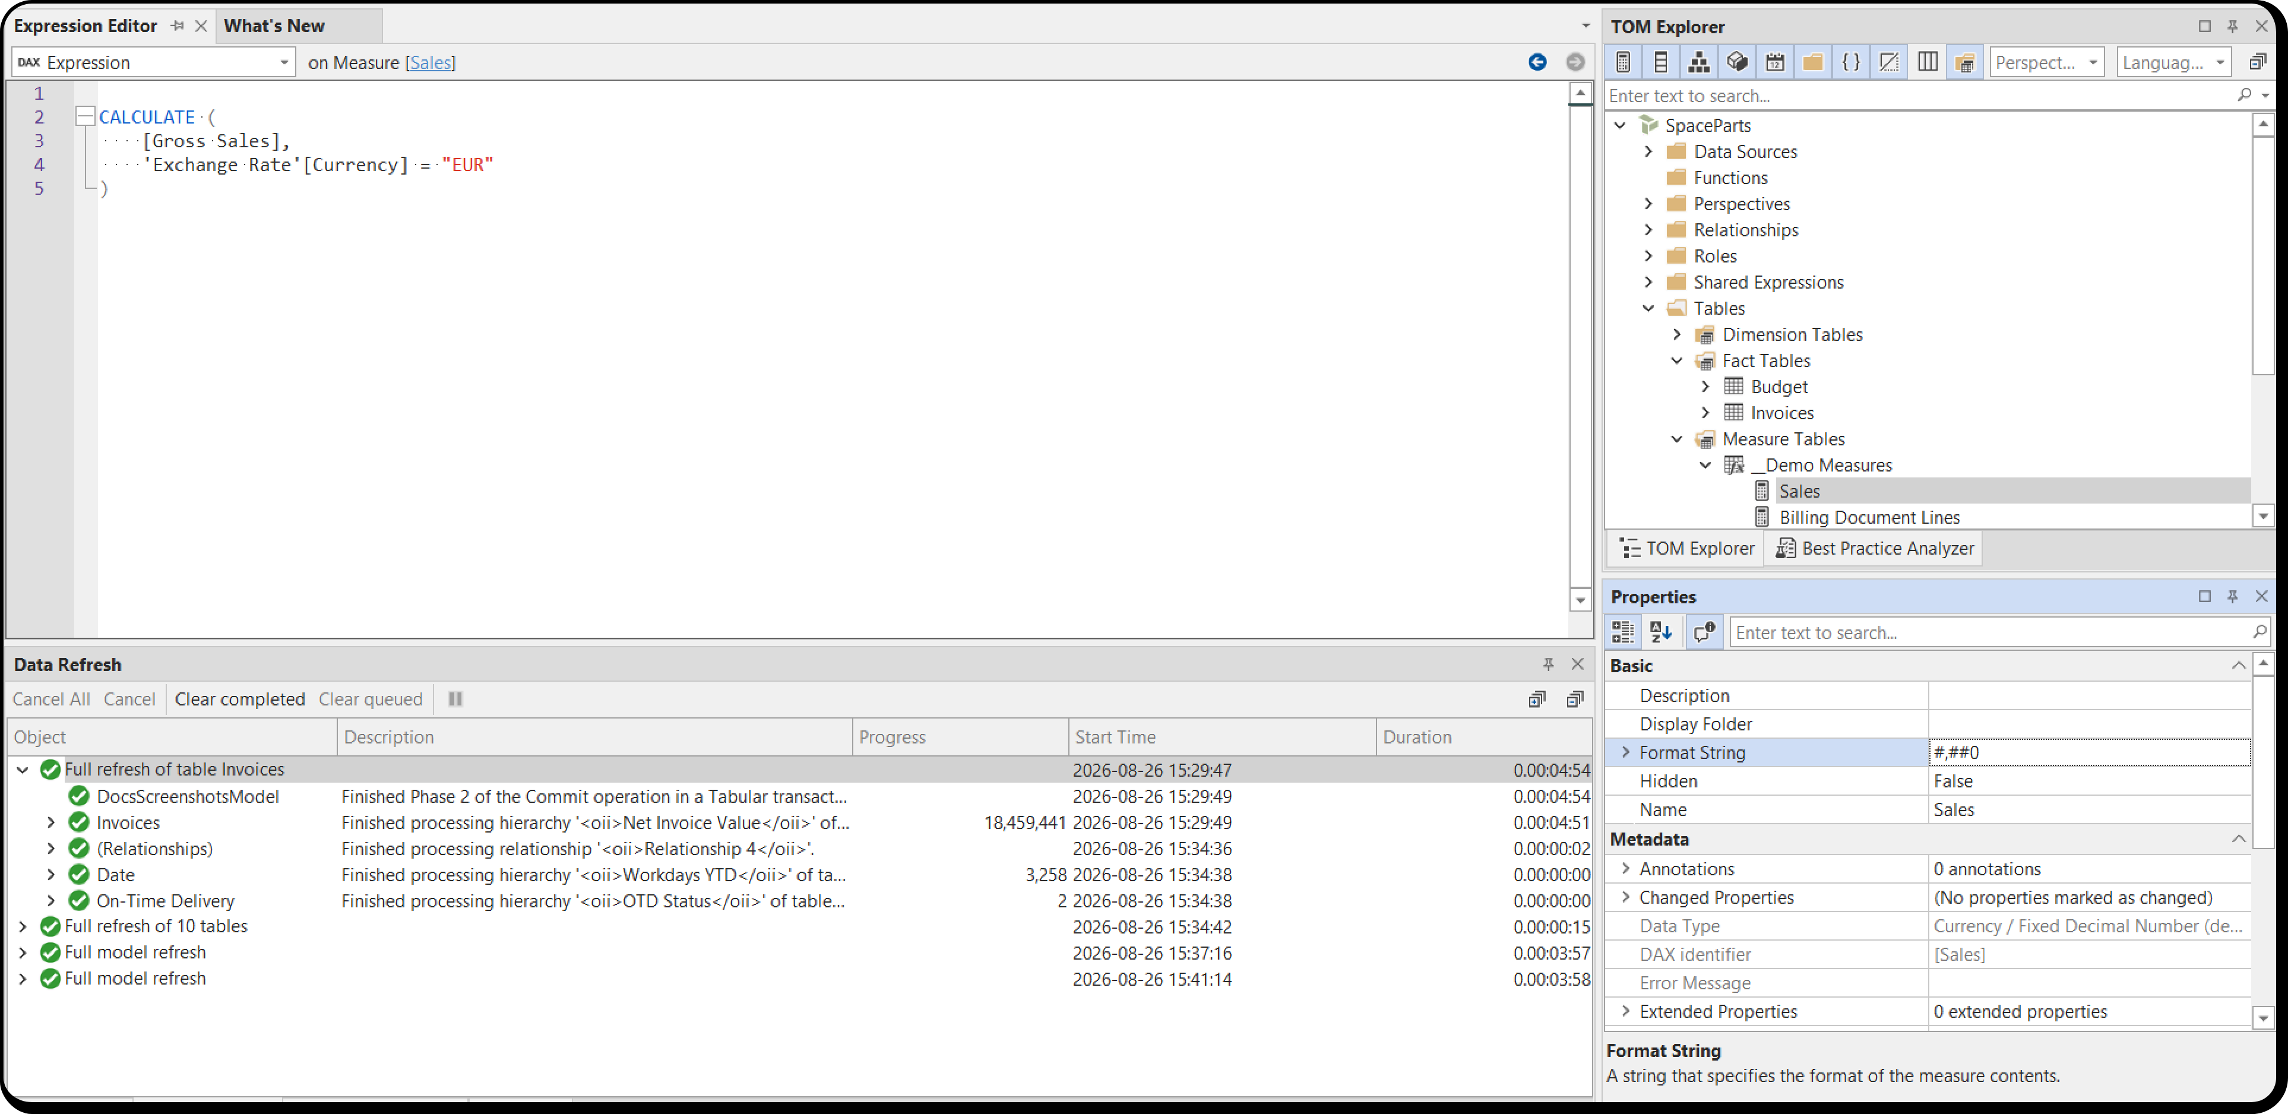
Task: Expand the first Full model refresh row
Action: 22,952
